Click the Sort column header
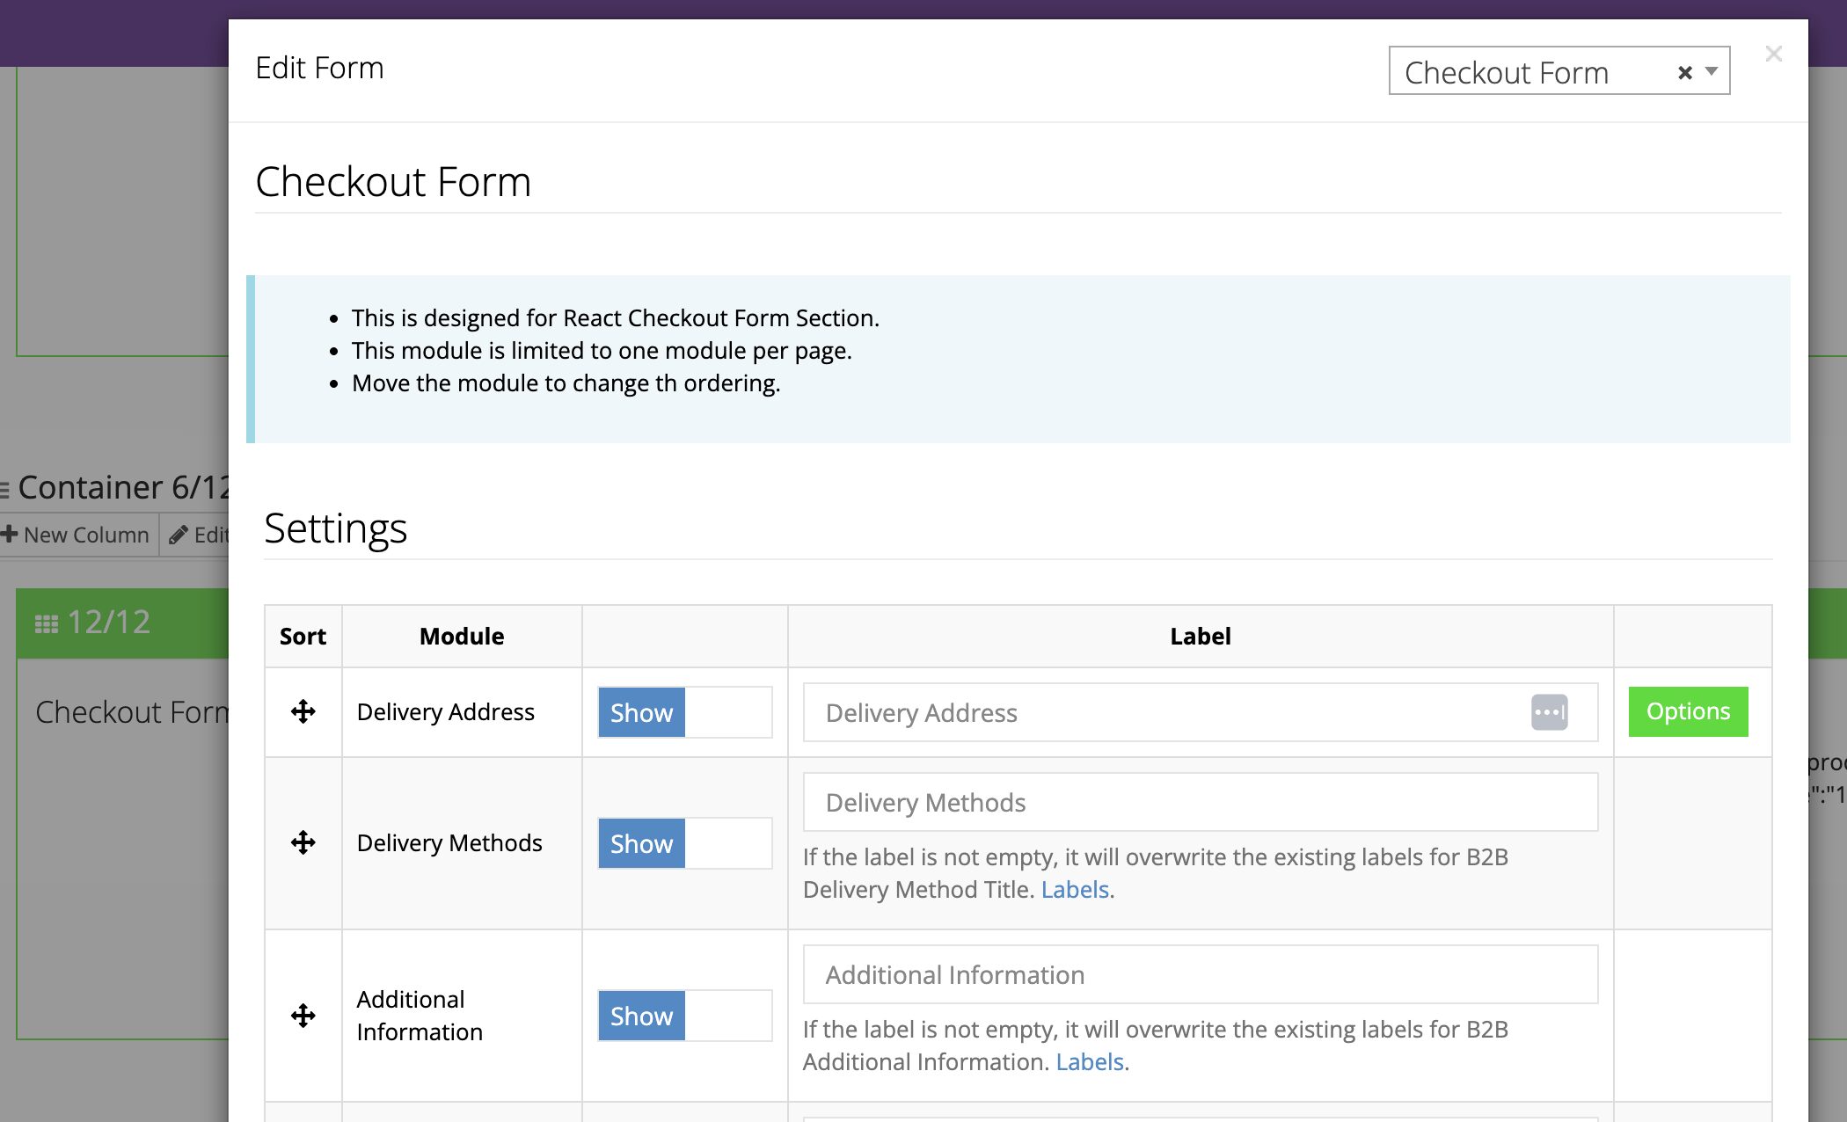 point(303,636)
